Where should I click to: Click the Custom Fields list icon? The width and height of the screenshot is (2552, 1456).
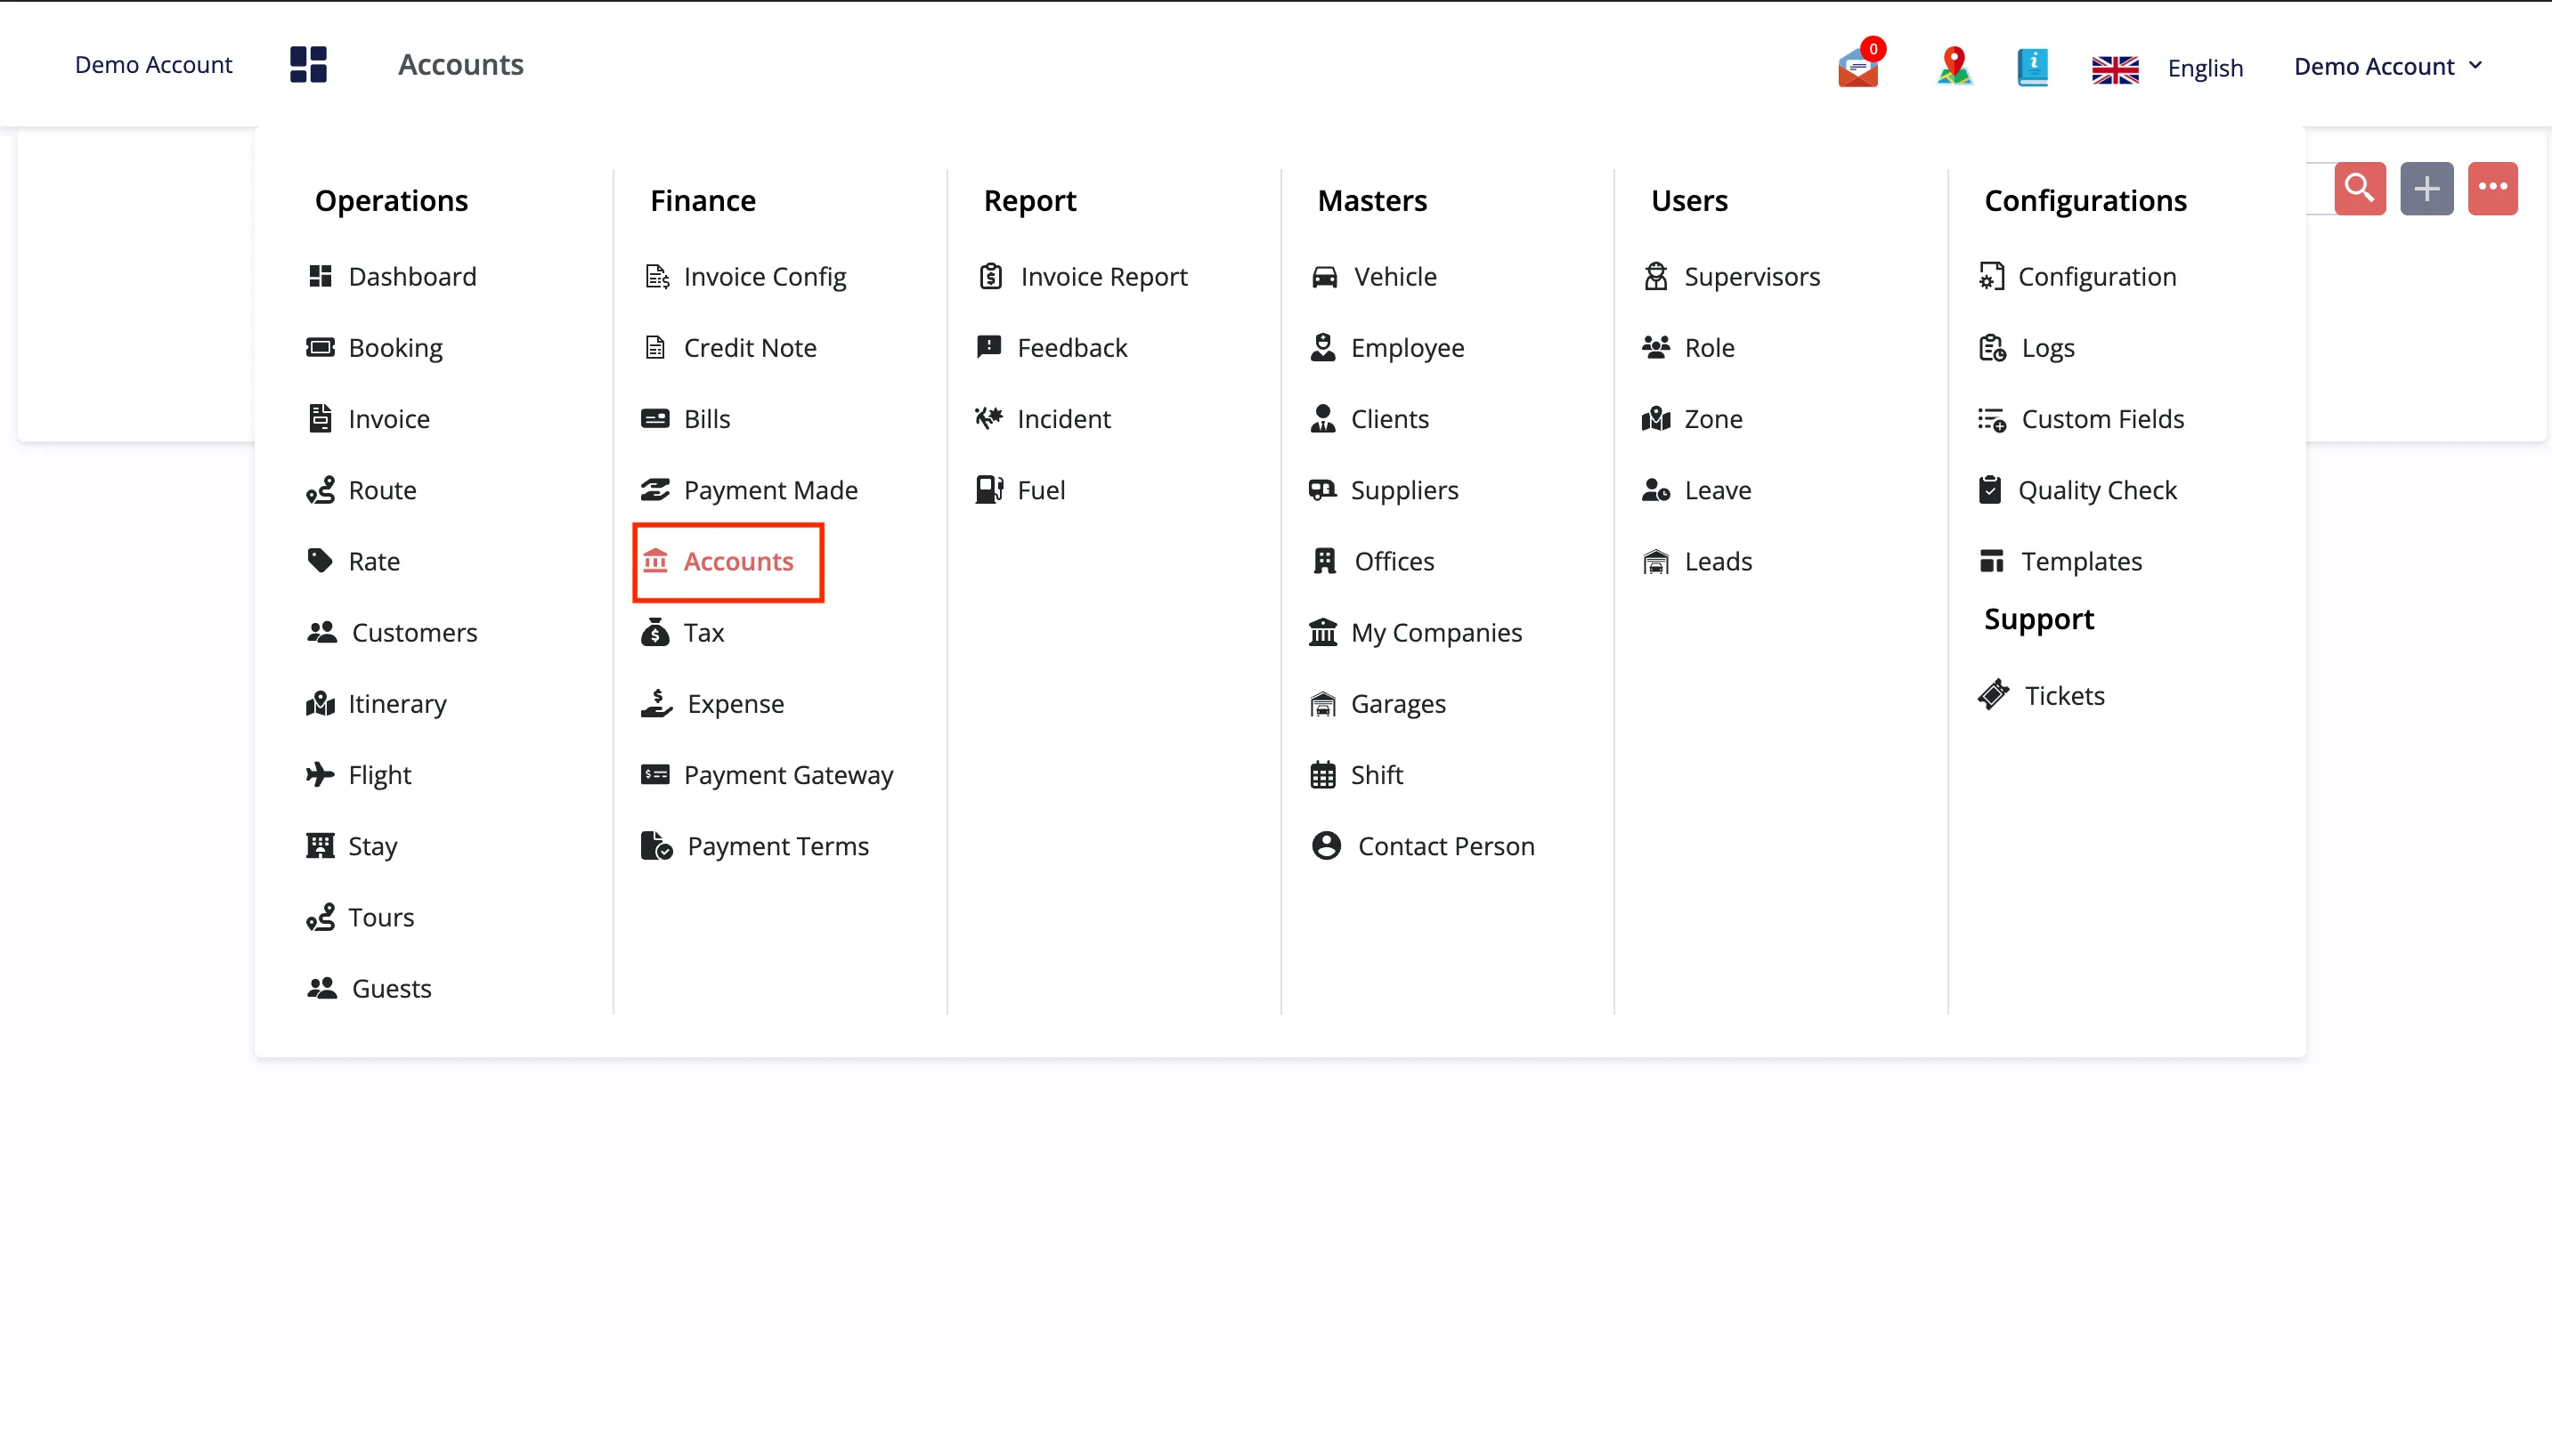1991,419
